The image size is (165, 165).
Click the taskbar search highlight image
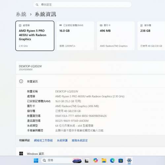point(77,161)
